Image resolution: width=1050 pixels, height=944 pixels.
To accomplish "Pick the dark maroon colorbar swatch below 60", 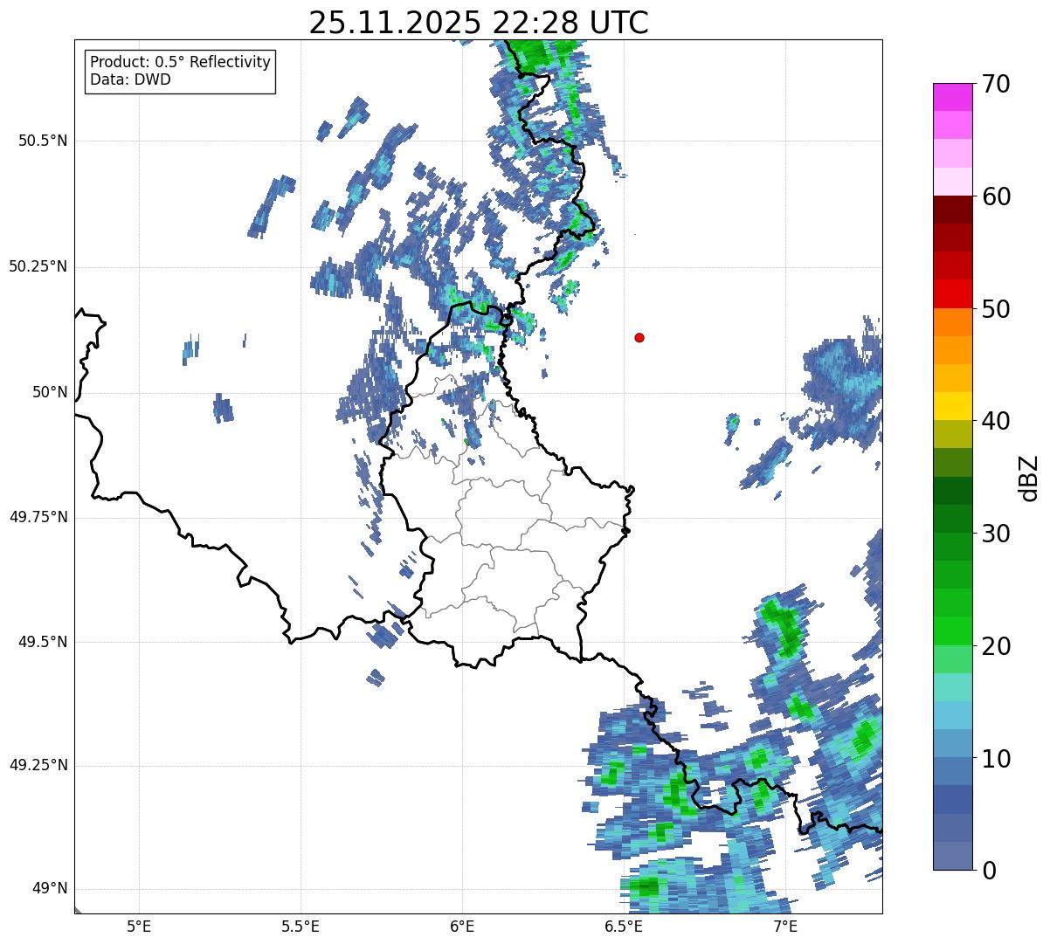I will (952, 210).
